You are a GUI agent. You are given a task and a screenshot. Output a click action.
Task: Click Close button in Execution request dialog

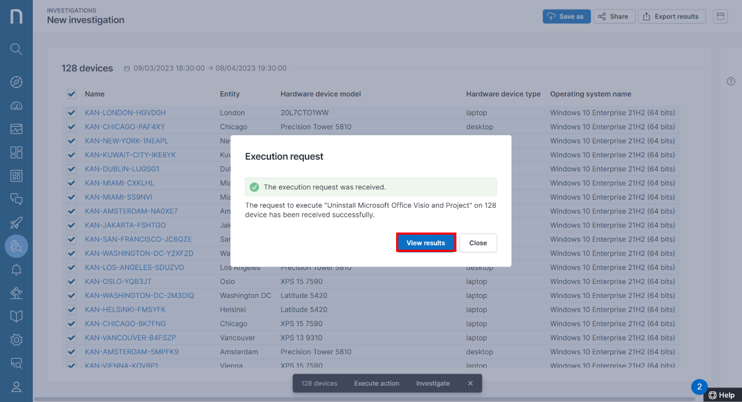click(x=478, y=243)
